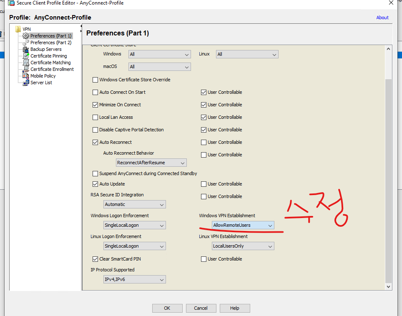Open the ReconnectAfterResume behavior dropdown
The width and height of the screenshot is (402, 316).
151,163
